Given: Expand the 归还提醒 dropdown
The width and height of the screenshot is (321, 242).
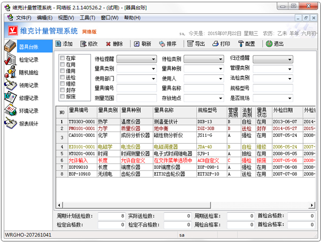Looking at the screenshot, I should (x=289, y=59).
